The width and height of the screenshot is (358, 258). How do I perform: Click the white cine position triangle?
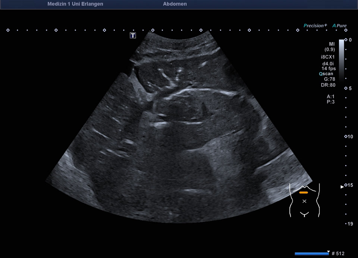[x=328, y=252]
